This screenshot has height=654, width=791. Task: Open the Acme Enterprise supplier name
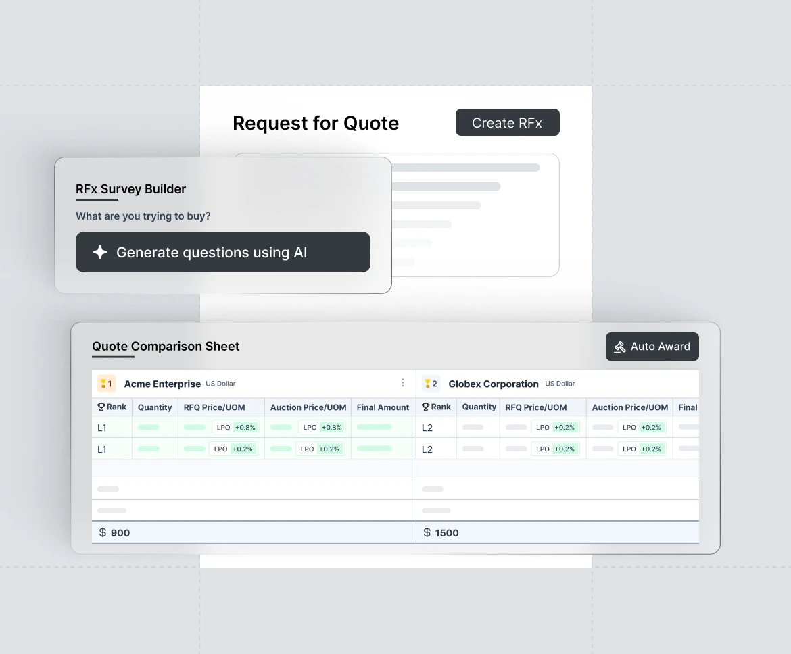162,384
